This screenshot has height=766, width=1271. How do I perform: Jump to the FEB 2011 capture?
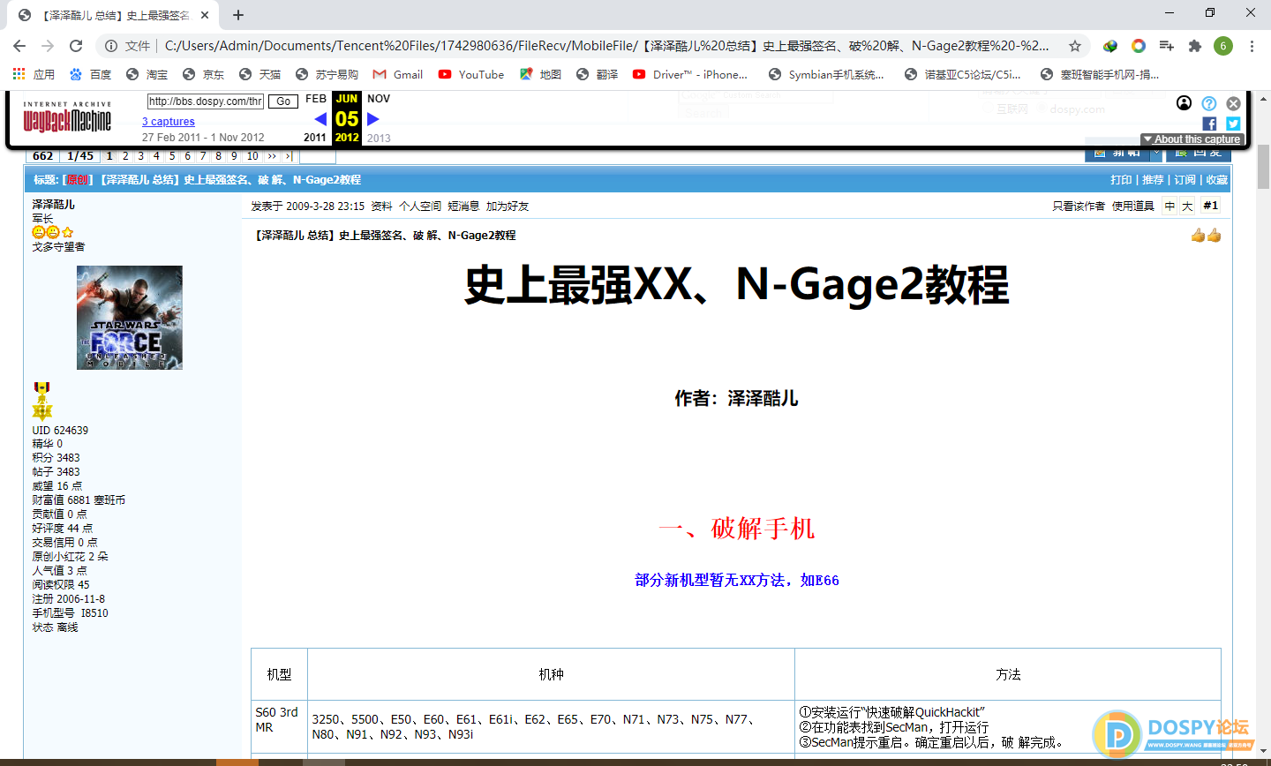316,99
